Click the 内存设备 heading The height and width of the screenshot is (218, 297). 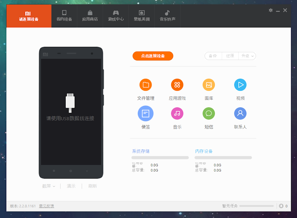(x=204, y=151)
